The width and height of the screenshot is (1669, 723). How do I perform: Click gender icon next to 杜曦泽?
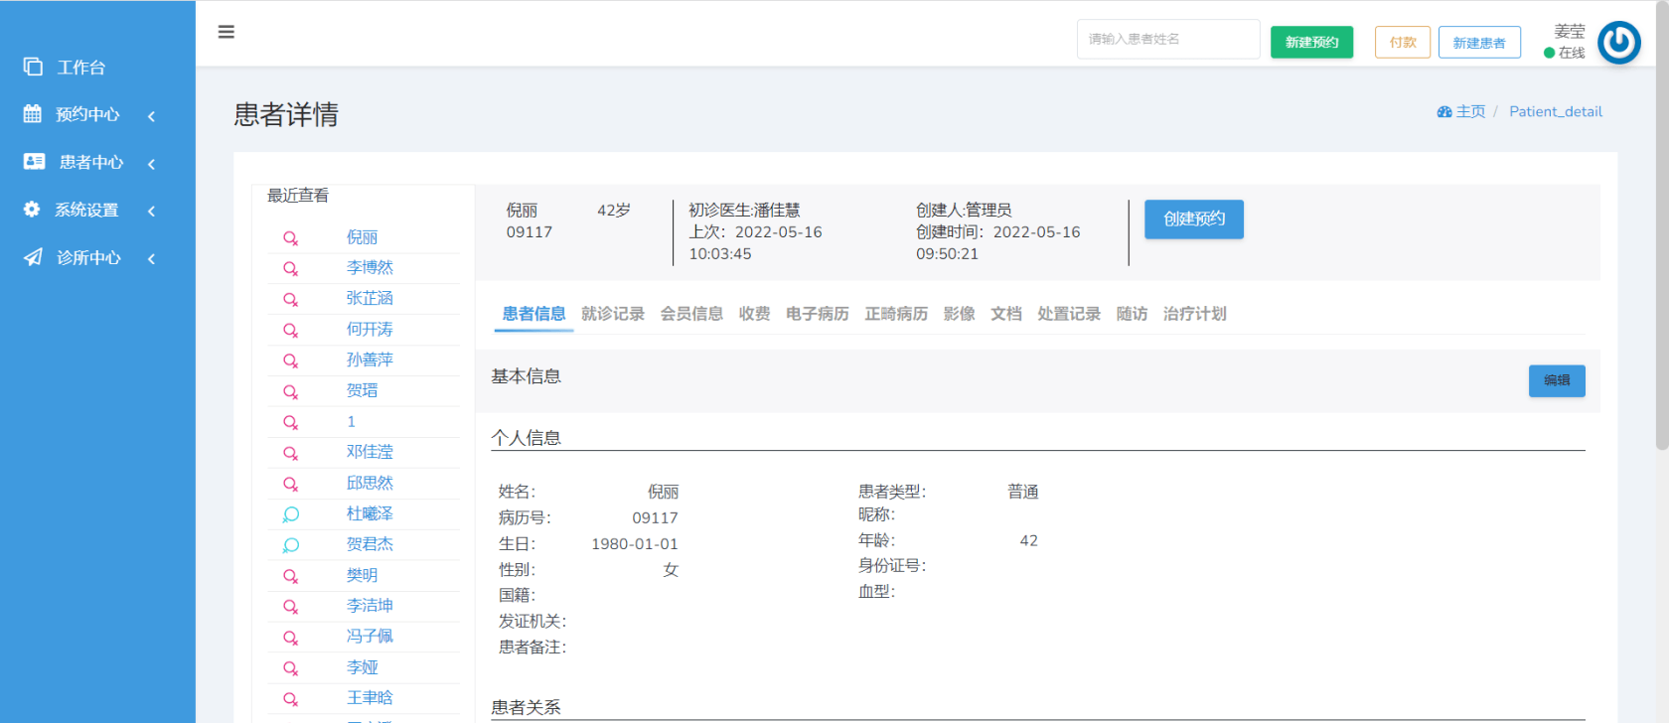click(290, 514)
